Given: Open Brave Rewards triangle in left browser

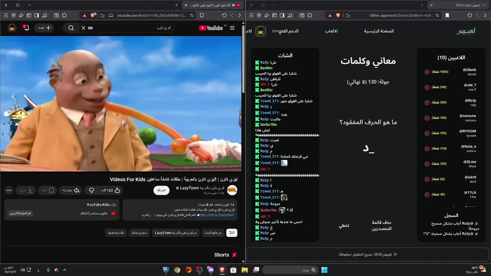Looking at the screenshot, I should point(84,15).
